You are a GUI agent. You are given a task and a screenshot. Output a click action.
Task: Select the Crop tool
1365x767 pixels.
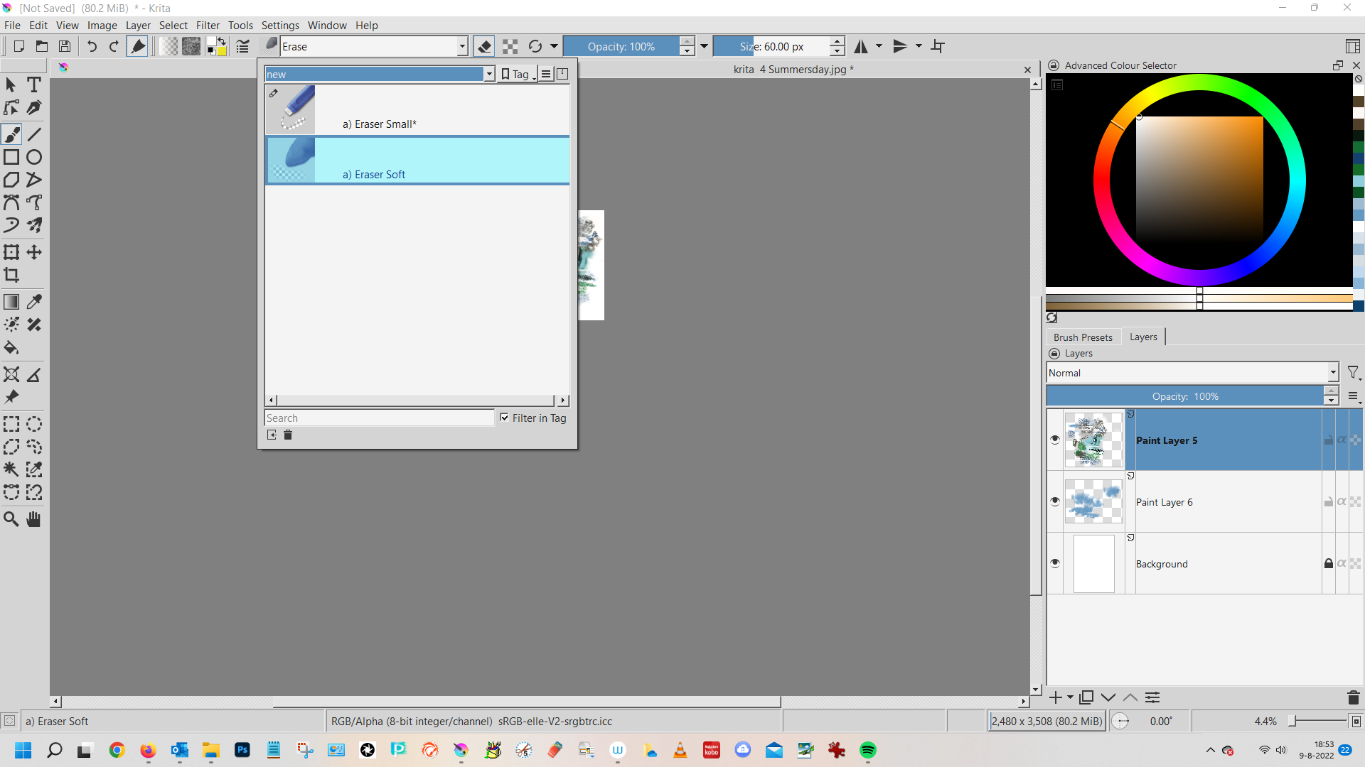[x=11, y=275]
